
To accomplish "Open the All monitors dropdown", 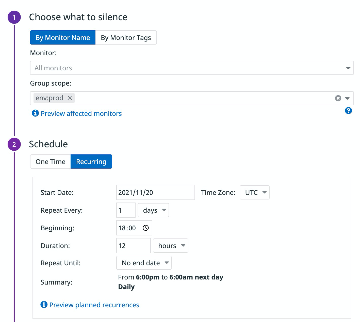I will tap(192, 68).
